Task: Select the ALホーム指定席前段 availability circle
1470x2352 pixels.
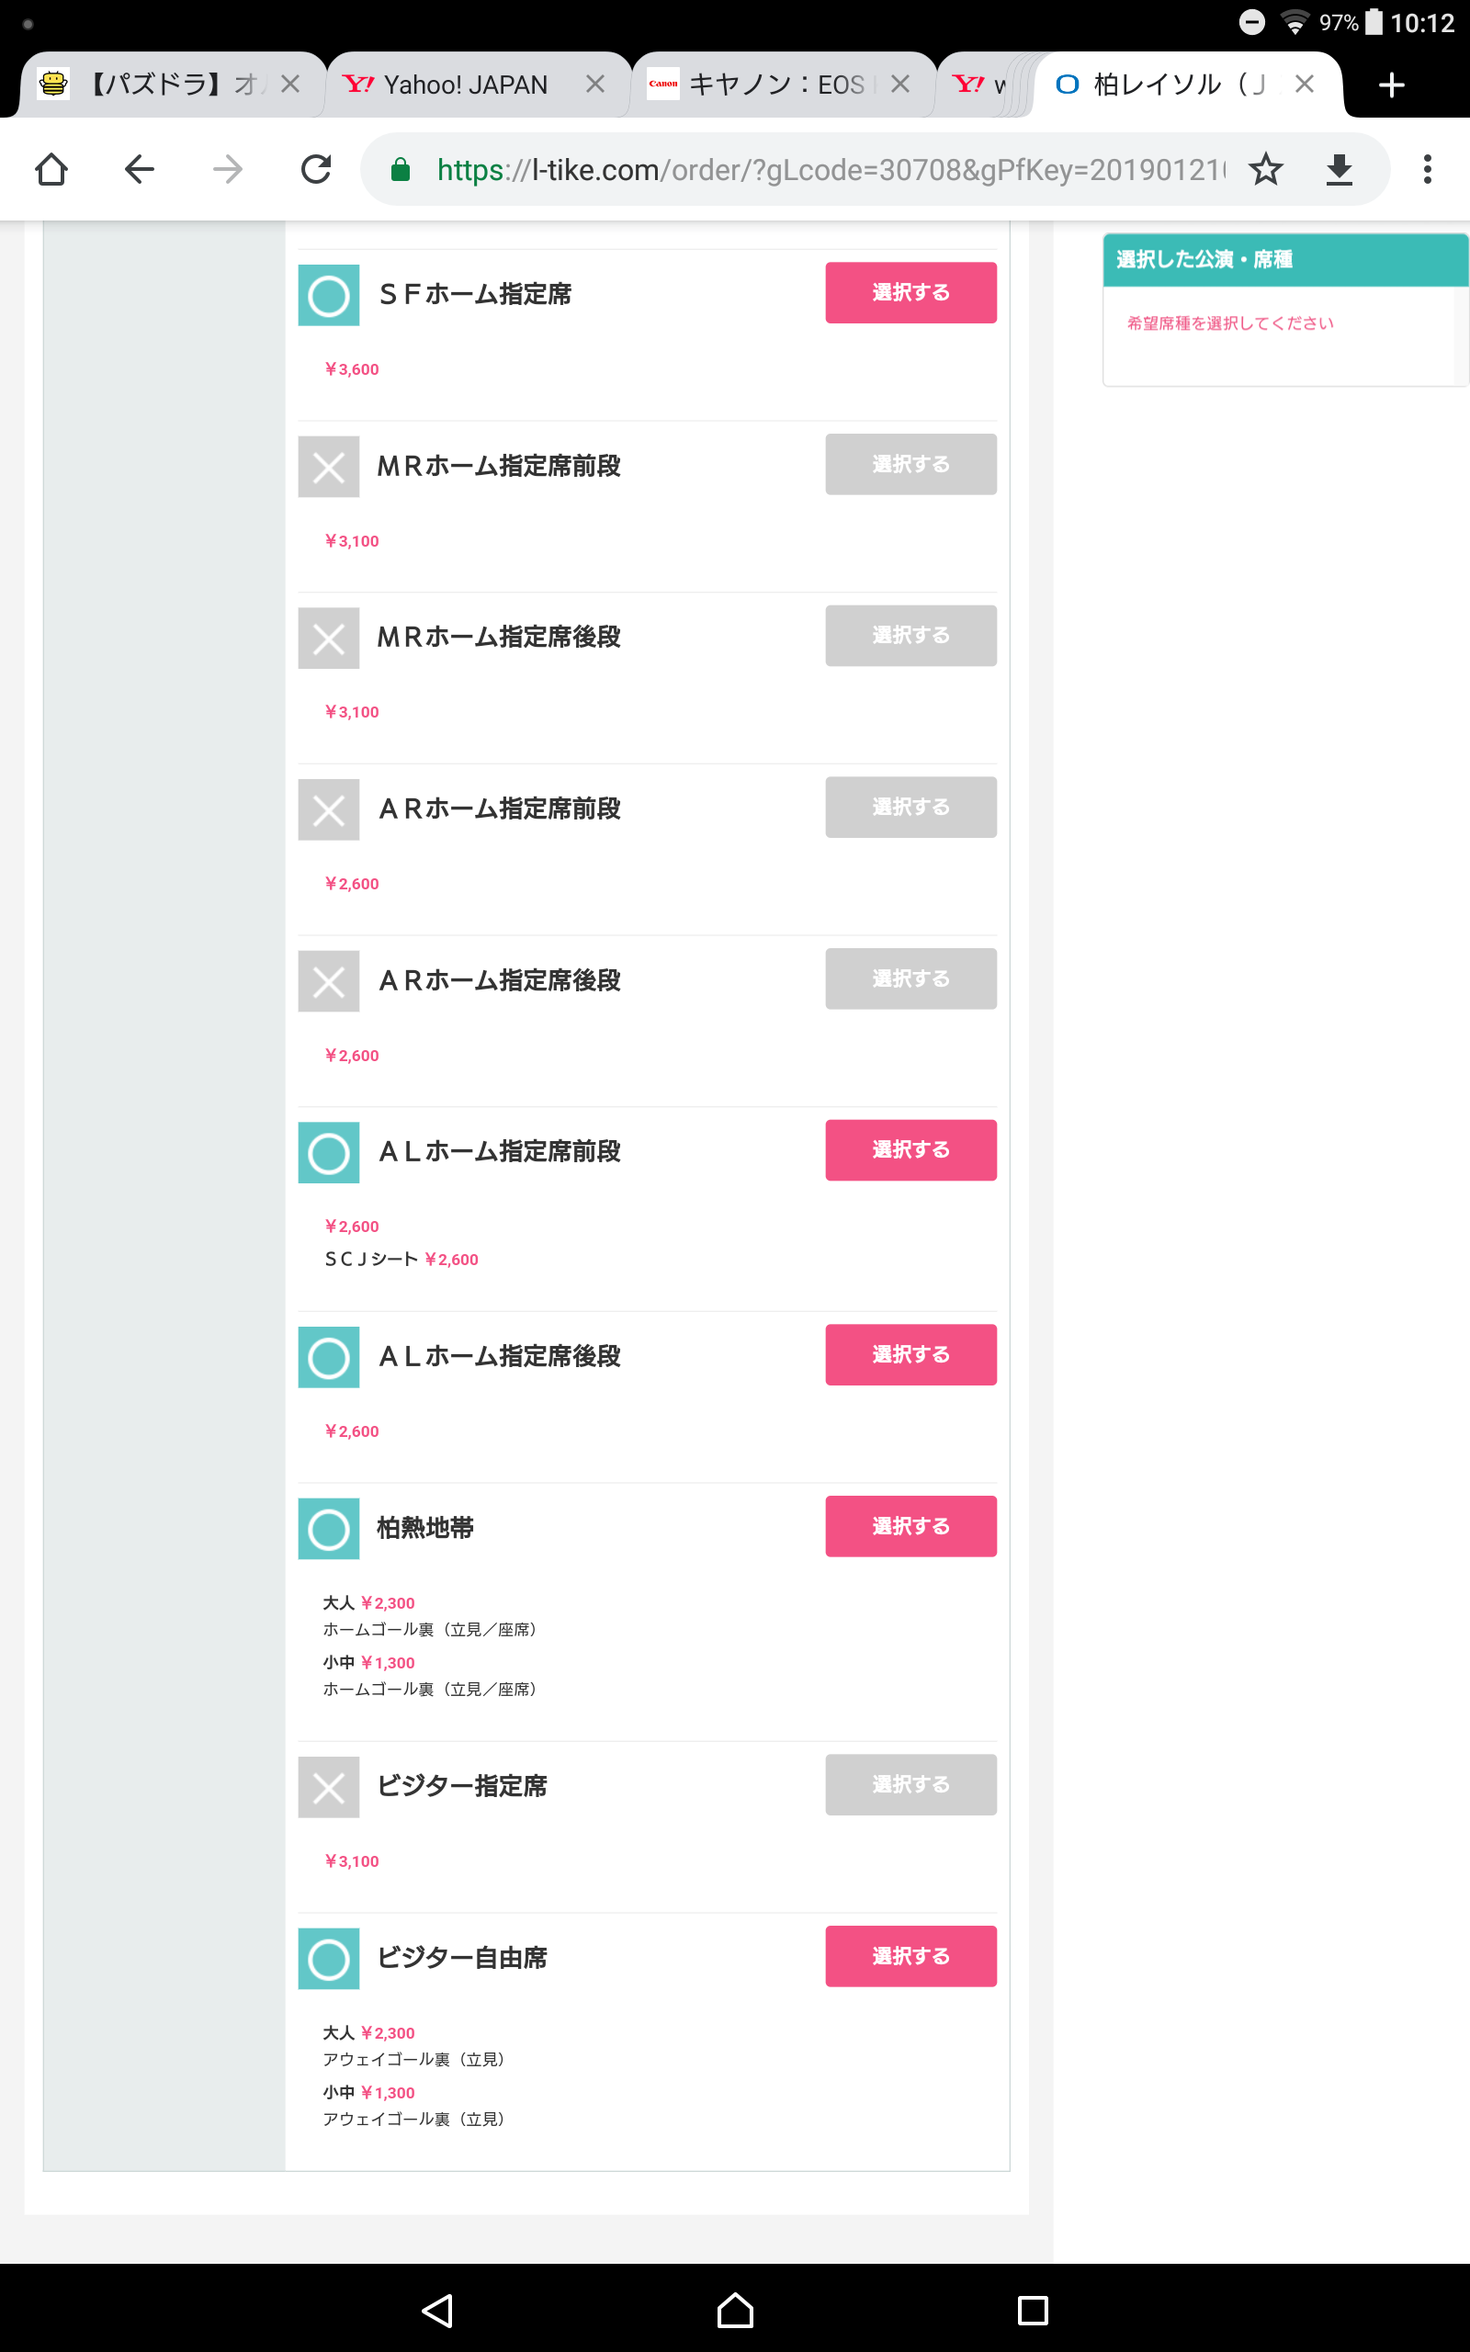Action: (x=329, y=1153)
